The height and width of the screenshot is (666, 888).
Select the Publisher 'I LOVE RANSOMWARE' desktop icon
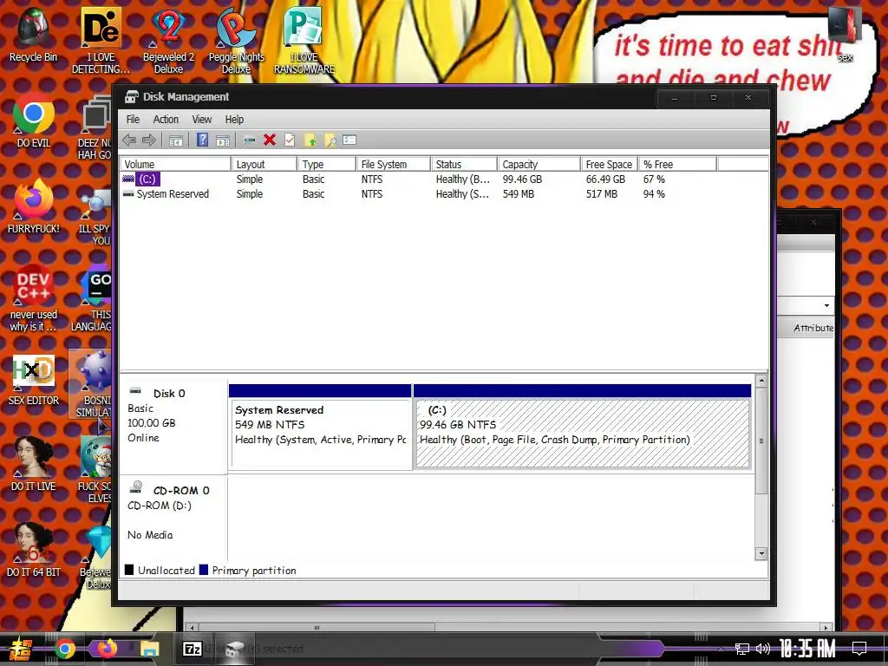(x=304, y=41)
